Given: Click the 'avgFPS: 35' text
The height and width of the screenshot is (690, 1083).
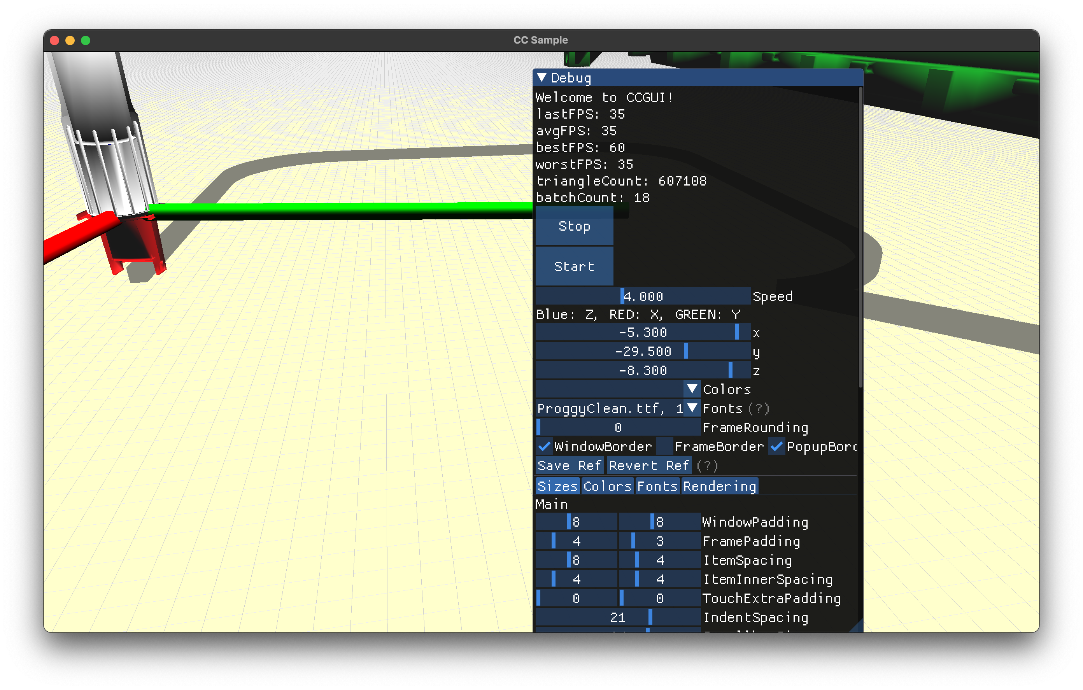Looking at the screenshot, I should coord(576,131).
